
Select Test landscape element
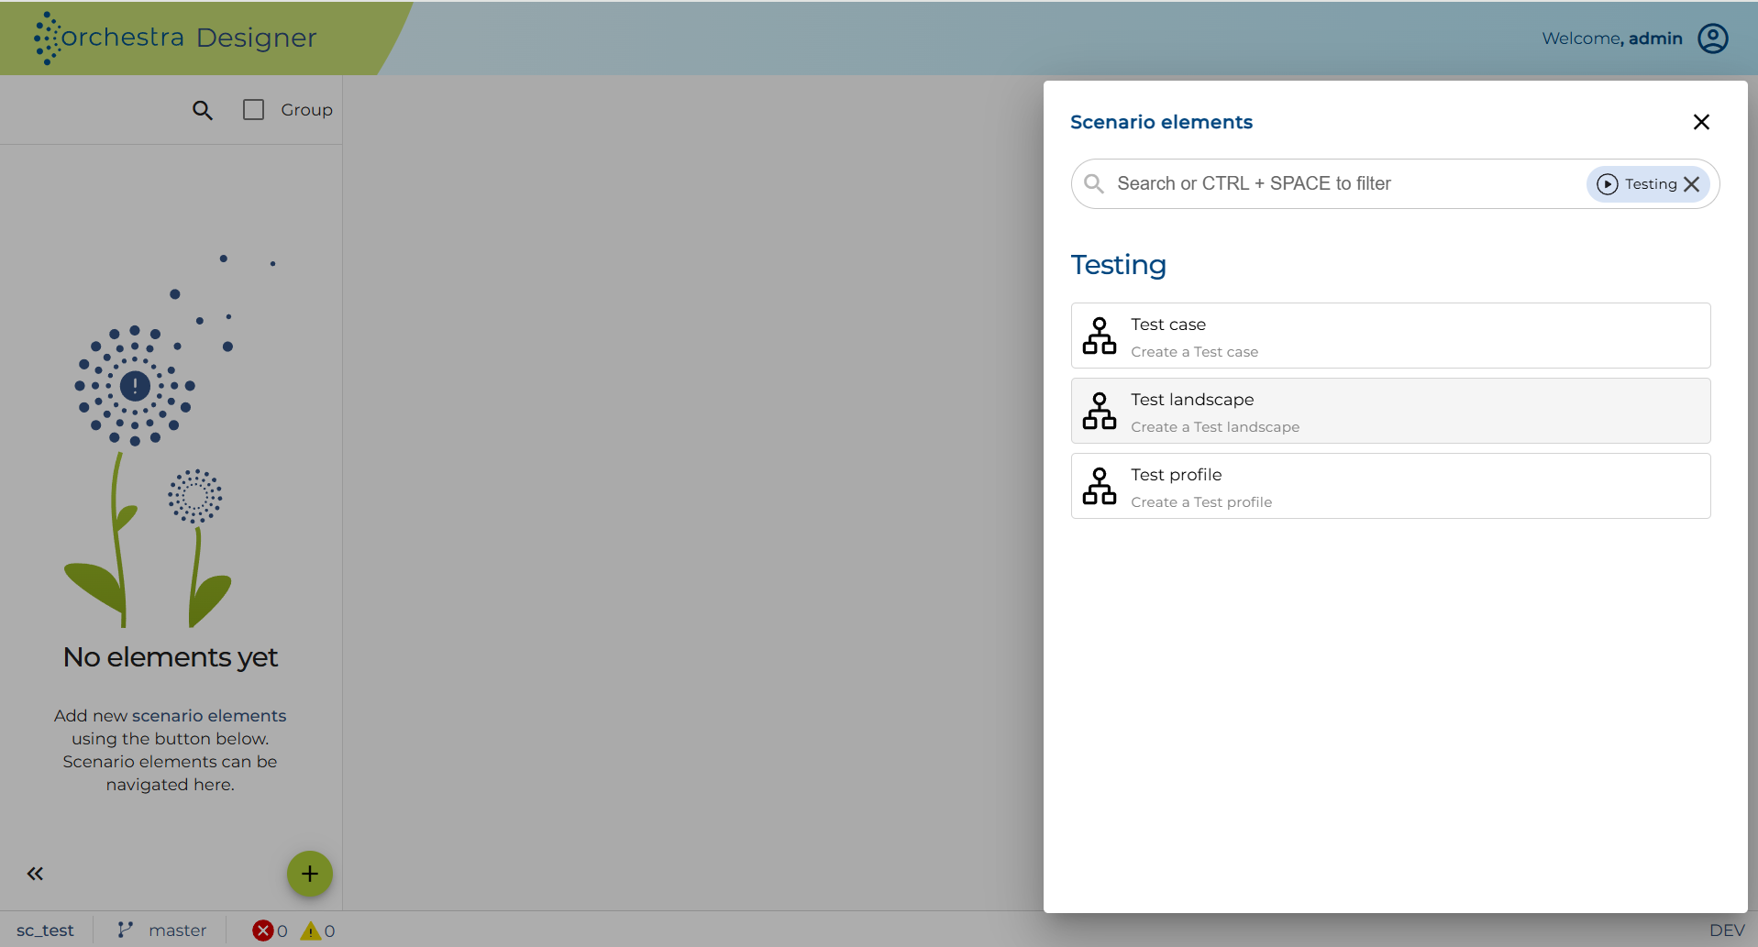[1390, 411]
